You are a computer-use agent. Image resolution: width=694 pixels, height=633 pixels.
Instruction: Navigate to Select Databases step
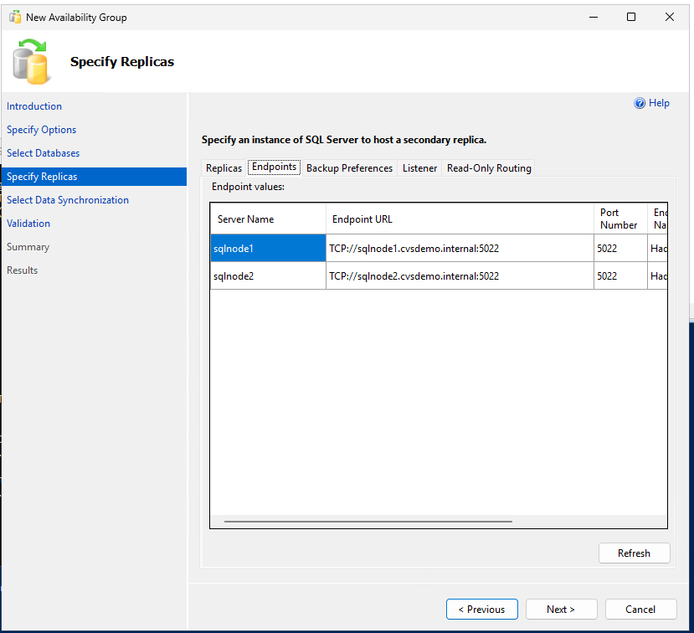43,152
